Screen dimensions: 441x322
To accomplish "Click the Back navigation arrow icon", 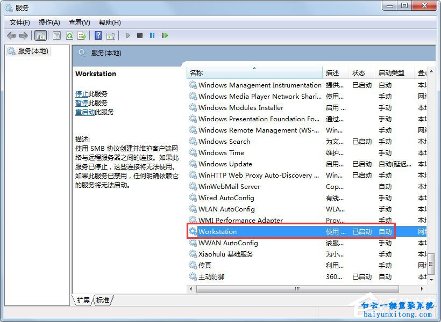I will (11, 35).
